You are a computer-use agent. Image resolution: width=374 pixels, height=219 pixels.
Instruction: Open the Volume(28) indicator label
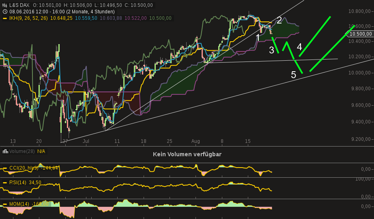click(x=22, y=151)
